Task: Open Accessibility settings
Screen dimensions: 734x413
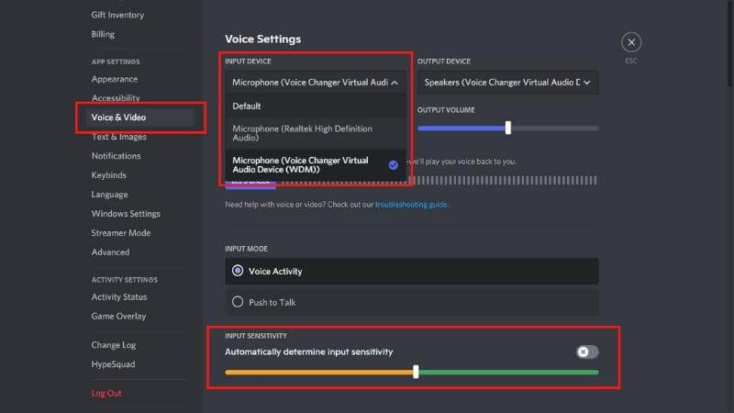Action: pyautogui.click(x=116, y=98)
